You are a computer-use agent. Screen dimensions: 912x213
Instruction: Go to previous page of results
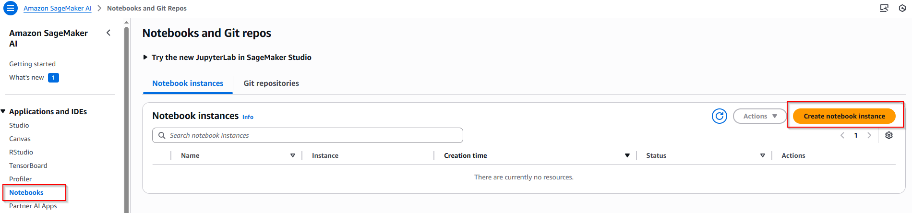[x=842, y=135]
